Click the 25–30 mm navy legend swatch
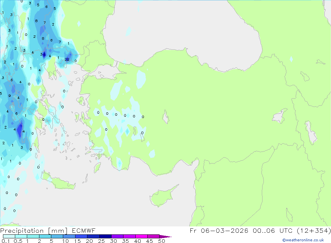 (105, 236)
